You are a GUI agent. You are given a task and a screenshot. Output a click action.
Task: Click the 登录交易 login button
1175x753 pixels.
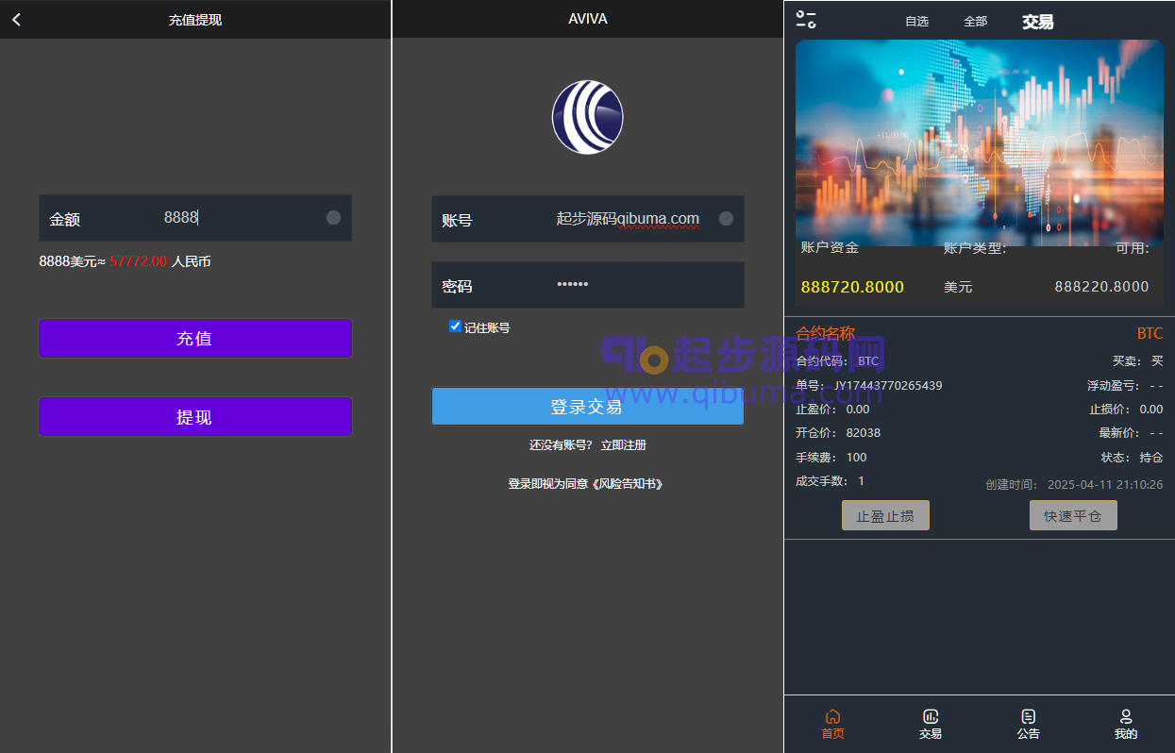click(587, 407)
